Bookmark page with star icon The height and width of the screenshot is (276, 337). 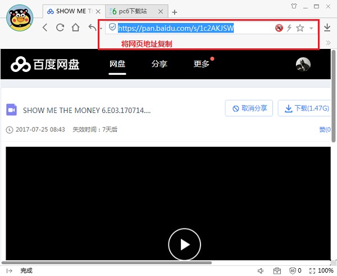[x=300, y=28]
